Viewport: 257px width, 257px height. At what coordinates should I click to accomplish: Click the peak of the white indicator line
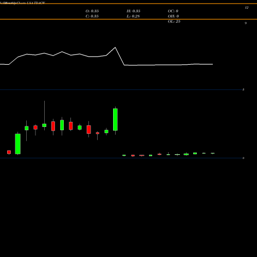pyautogui.click(x=115, y=47)
